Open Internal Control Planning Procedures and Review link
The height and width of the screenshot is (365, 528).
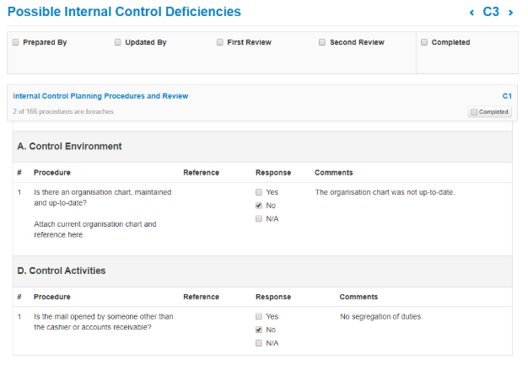(100, 96)
